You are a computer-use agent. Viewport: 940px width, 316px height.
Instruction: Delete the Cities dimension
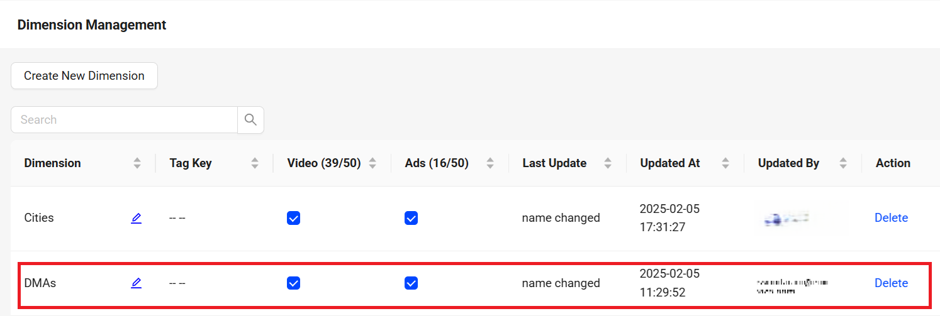[891, 218]
